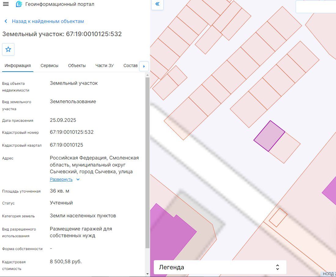336x277 pixels.
Task: Open the Состав tab
Action: click(130, 66)
